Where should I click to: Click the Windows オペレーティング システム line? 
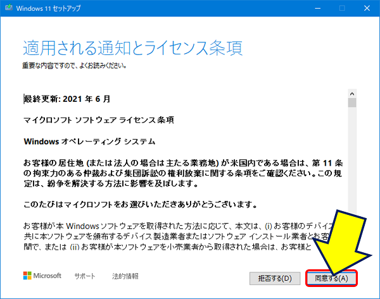coord(89,142)
